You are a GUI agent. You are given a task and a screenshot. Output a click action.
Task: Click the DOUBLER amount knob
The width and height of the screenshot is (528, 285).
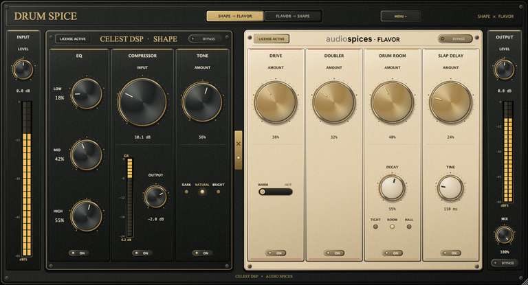[x=333, y=102]
